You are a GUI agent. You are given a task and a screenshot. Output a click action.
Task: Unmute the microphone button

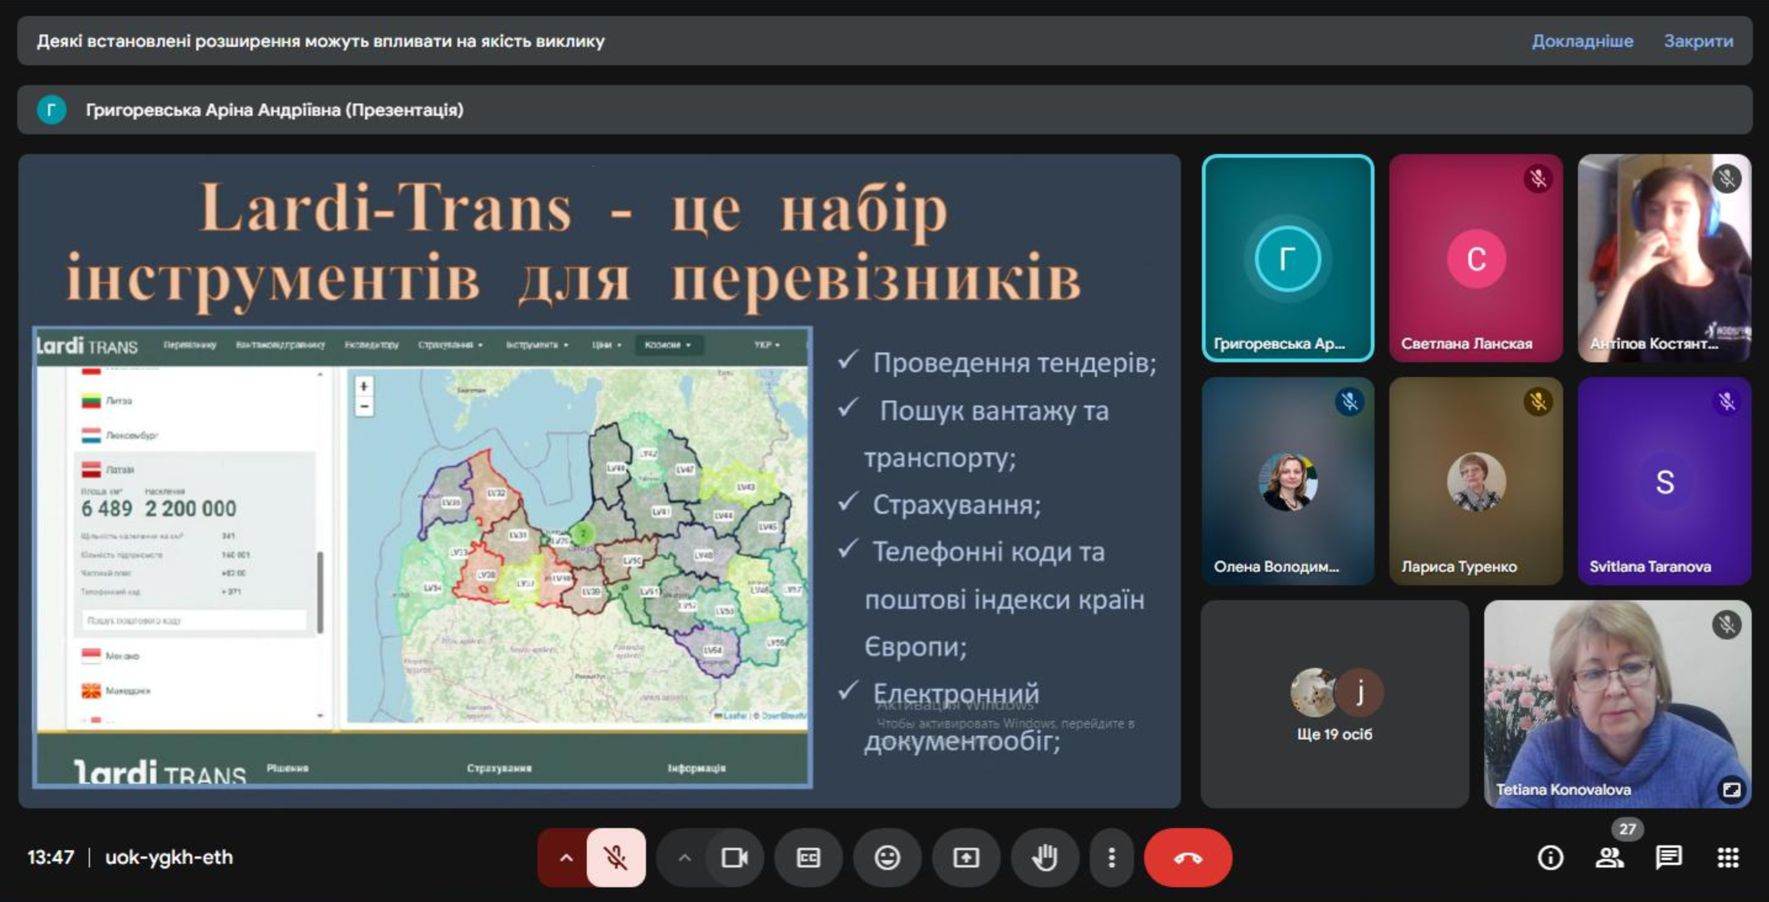[x=616, y=858]
